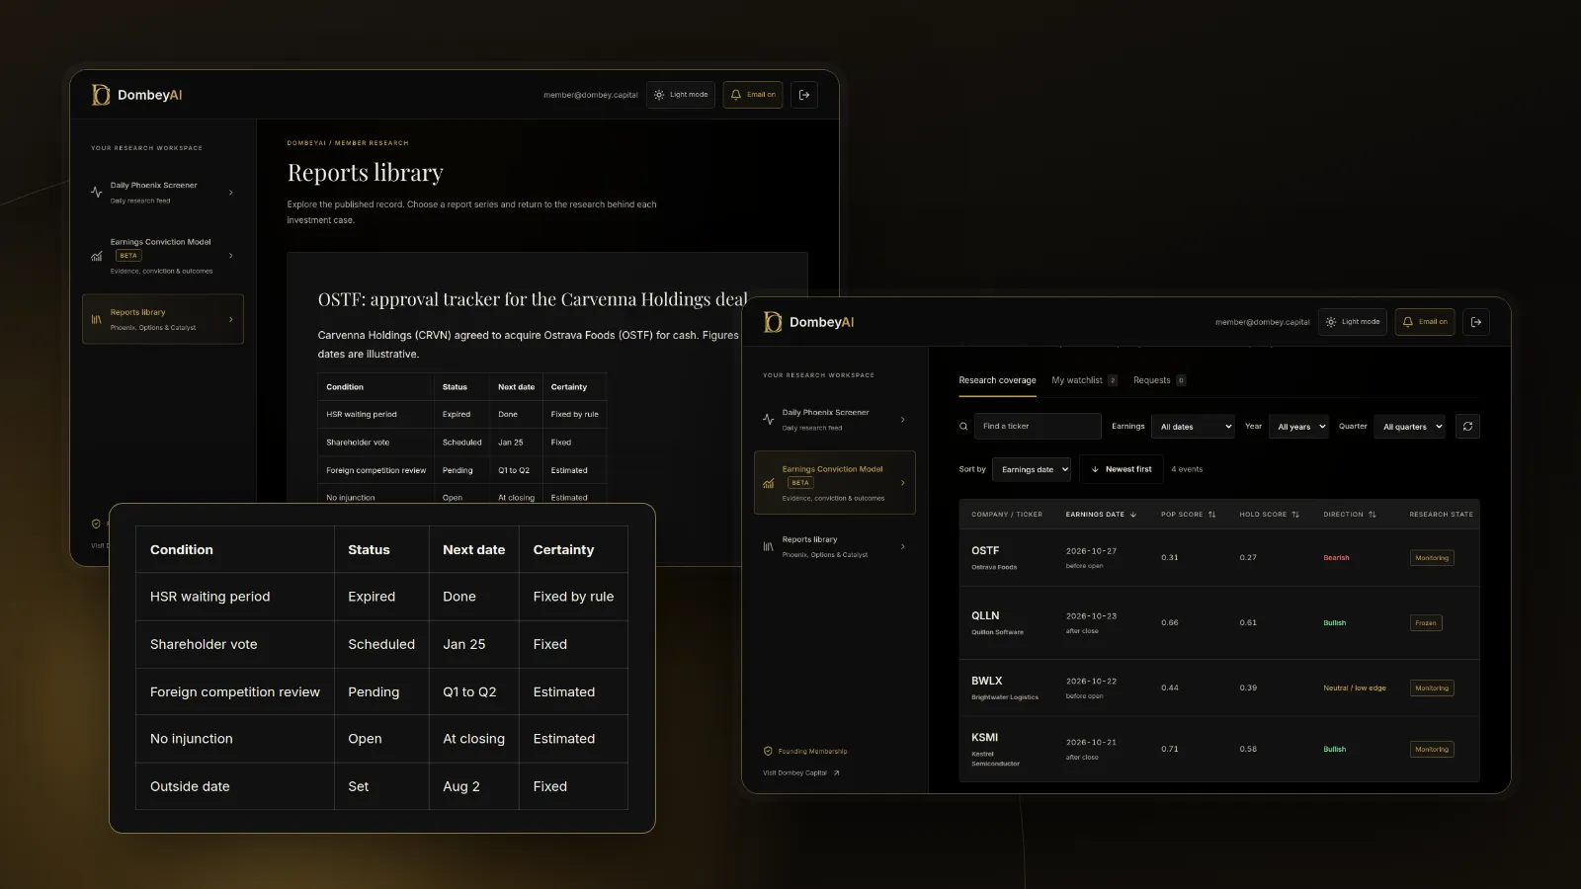1581x889 pixels.
Task: Open Earnings Conviction Model in back window sidebar
Action: [x=163, y=256]
